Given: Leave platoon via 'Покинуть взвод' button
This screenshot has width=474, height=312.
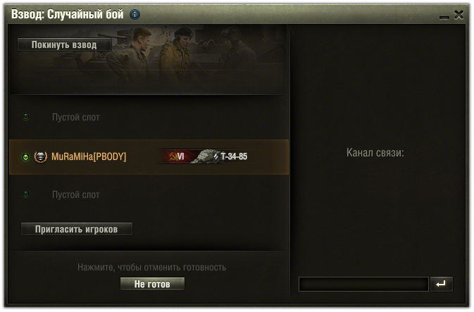Looking at the screenshot, I should coord(64,45).
